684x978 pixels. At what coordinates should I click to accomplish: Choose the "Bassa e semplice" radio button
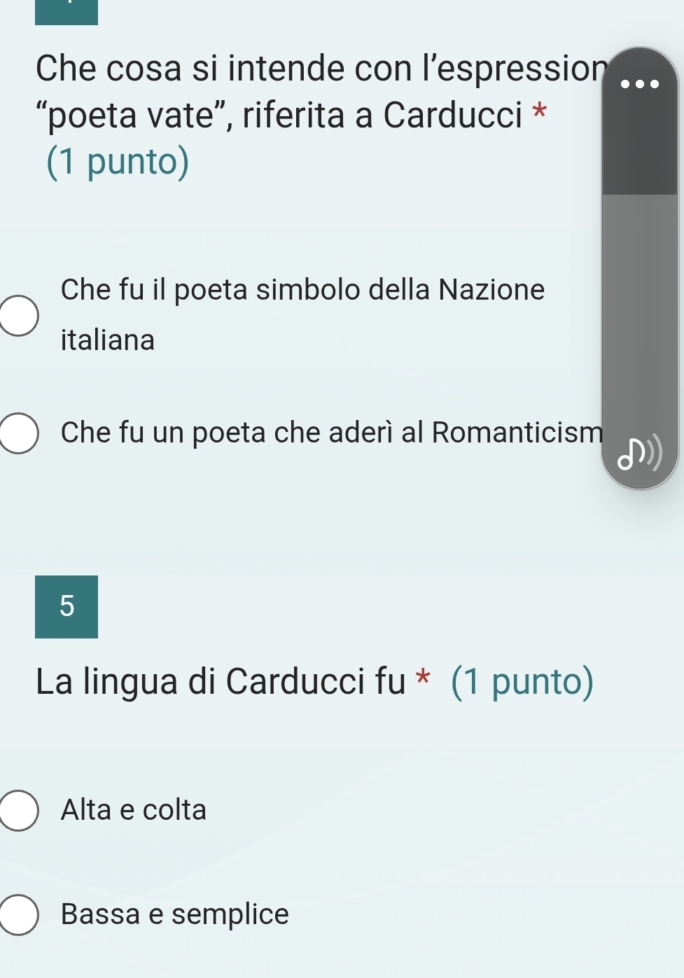(18, 914)
